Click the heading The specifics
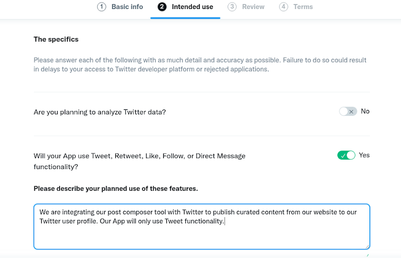 coord(56,39)
